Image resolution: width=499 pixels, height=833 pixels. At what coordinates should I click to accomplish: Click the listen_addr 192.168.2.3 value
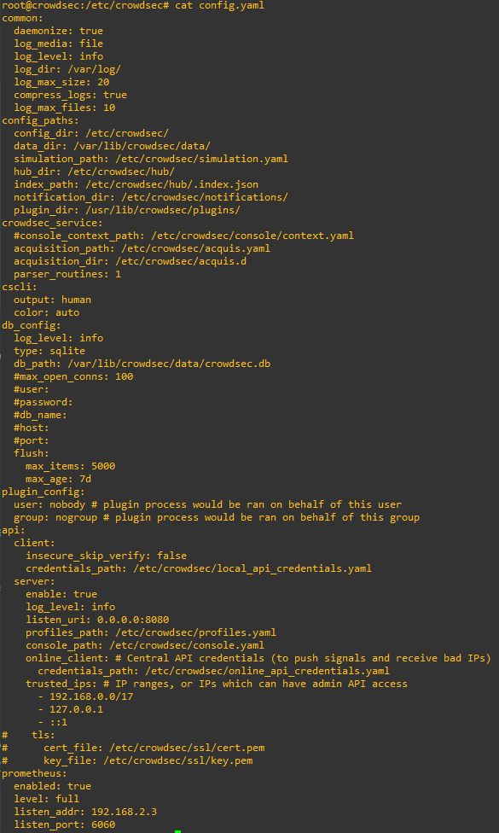(x=125, y=812)
